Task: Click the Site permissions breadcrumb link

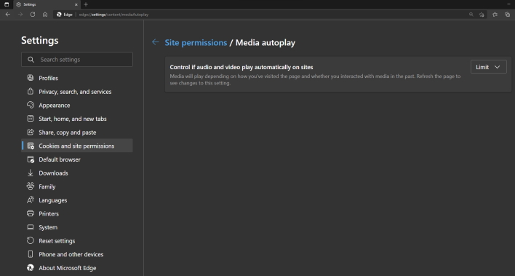Action: [x=196, y=43]
